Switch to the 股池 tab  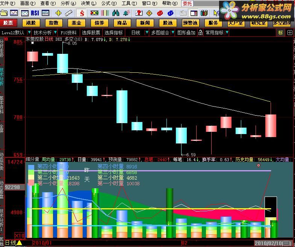pos(168,23)
